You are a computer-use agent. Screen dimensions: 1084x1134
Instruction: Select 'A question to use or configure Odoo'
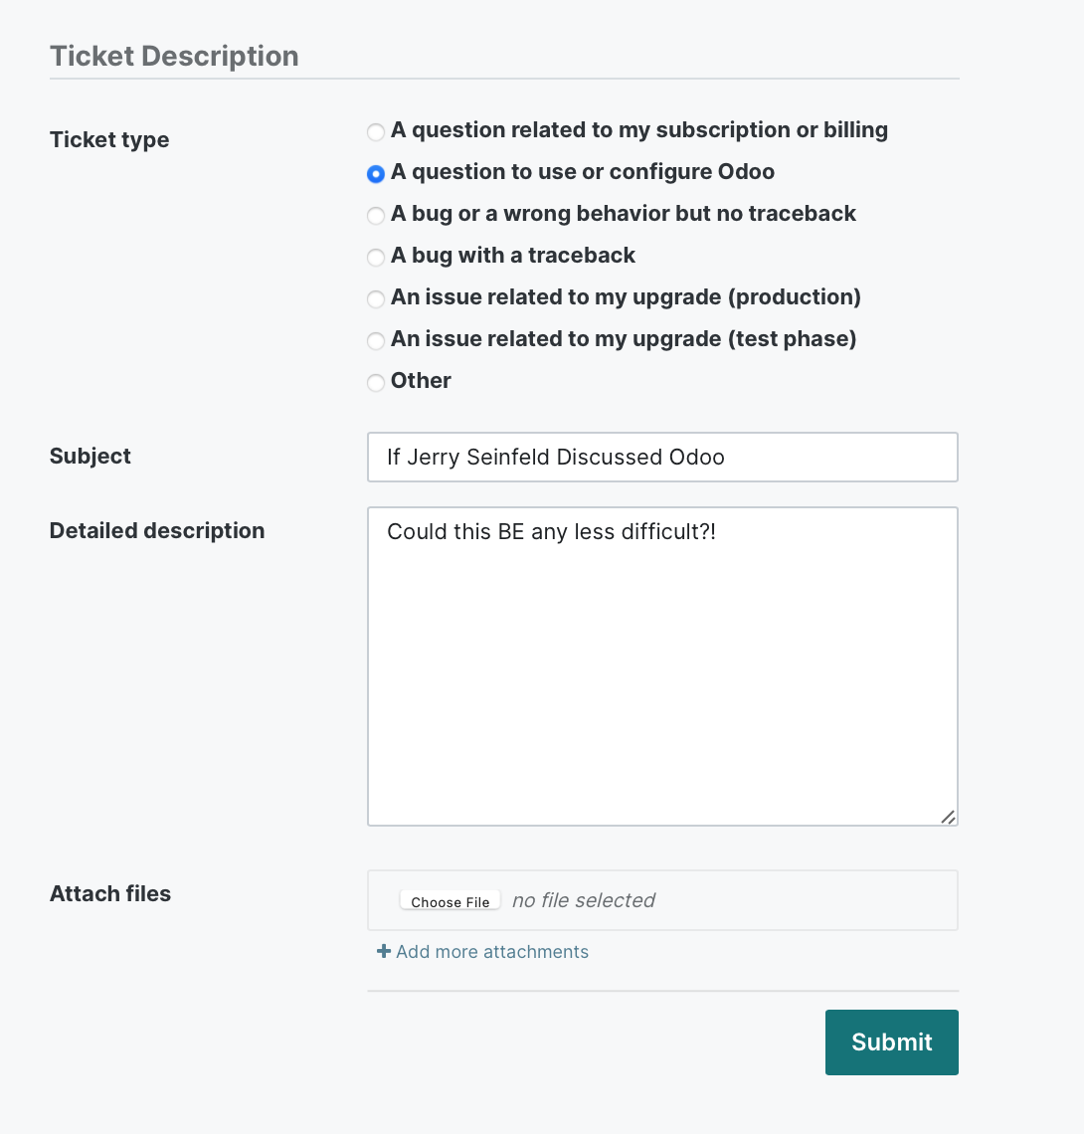375,173
